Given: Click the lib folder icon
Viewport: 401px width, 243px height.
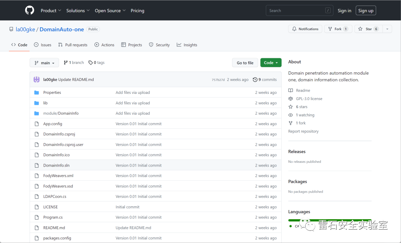Looking at the screenshot, I should coord(36,103).
